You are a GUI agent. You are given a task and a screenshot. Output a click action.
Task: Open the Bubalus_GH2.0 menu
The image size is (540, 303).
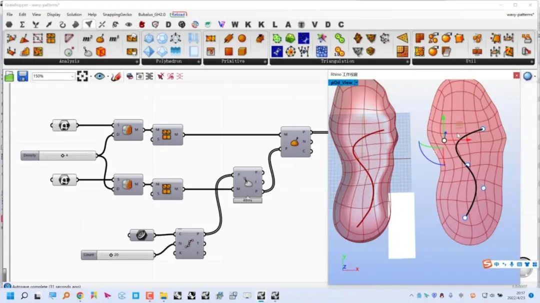click(x=152, y=14)
